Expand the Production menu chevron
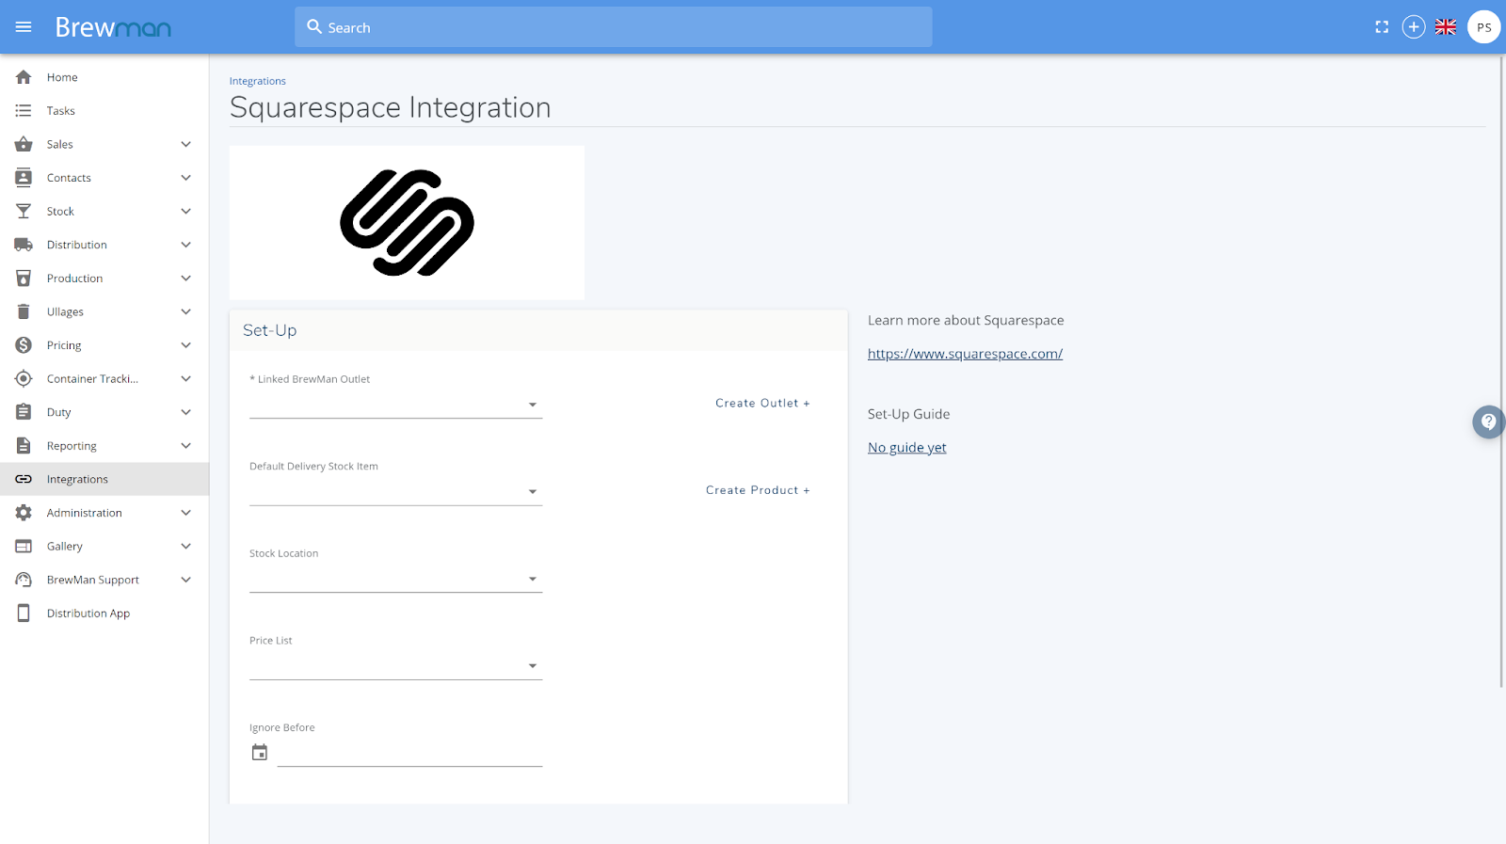 pyautogui.click(x=185, y=279)
